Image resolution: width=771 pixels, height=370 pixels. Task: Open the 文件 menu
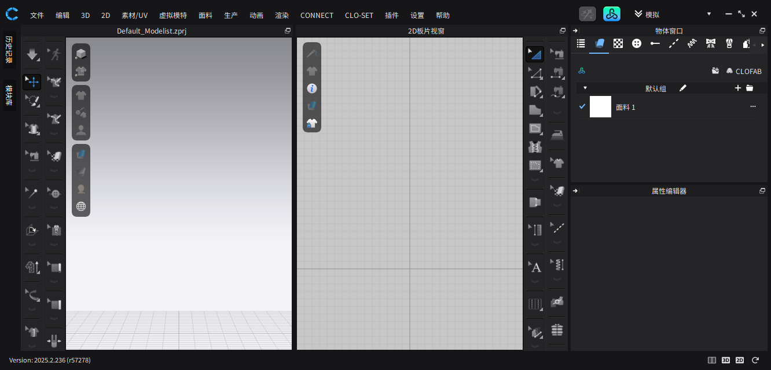coord(37,15)
